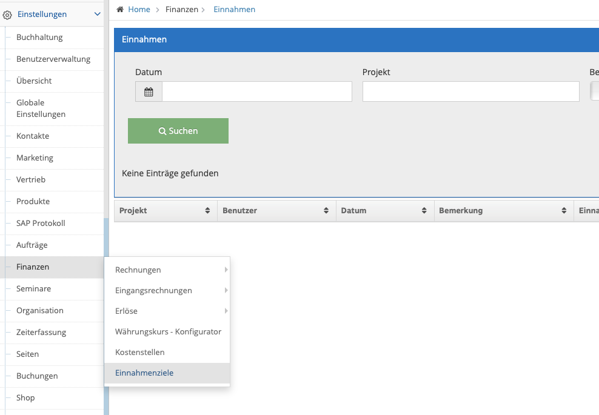Expand the Erlöse submenu arrow
This screenshot has height=415, width=599.
click(226, 311)
